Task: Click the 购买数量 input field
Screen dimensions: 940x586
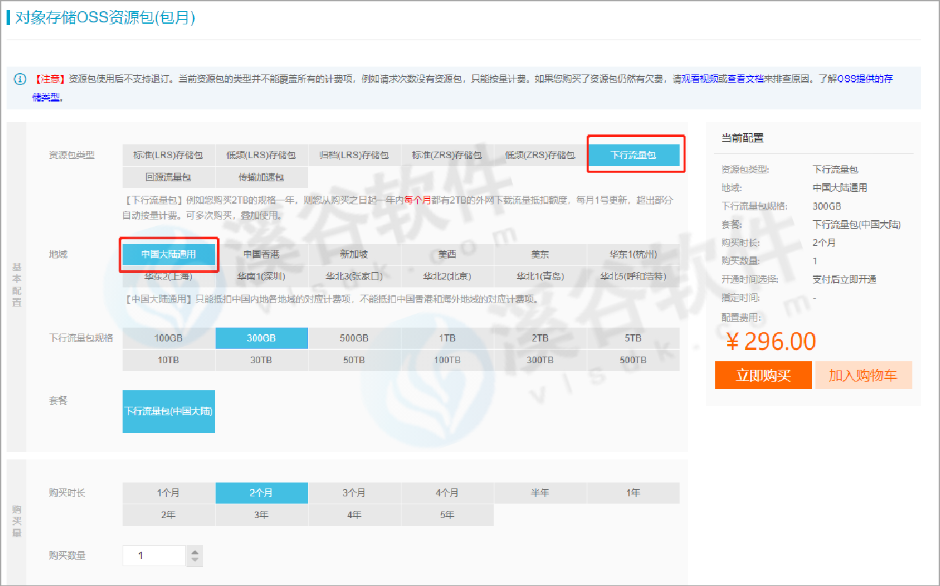Action: pyautogui.click(x=154, y=556)
